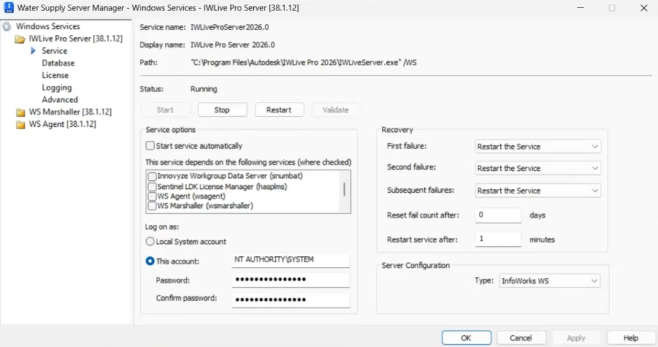Open Help
This screenshot has width=658, height=347.
(x=631, y=338)
